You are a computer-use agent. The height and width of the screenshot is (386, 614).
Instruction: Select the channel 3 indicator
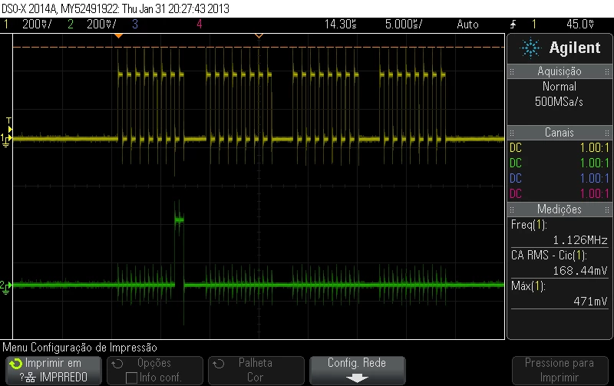tap(135, 25)
